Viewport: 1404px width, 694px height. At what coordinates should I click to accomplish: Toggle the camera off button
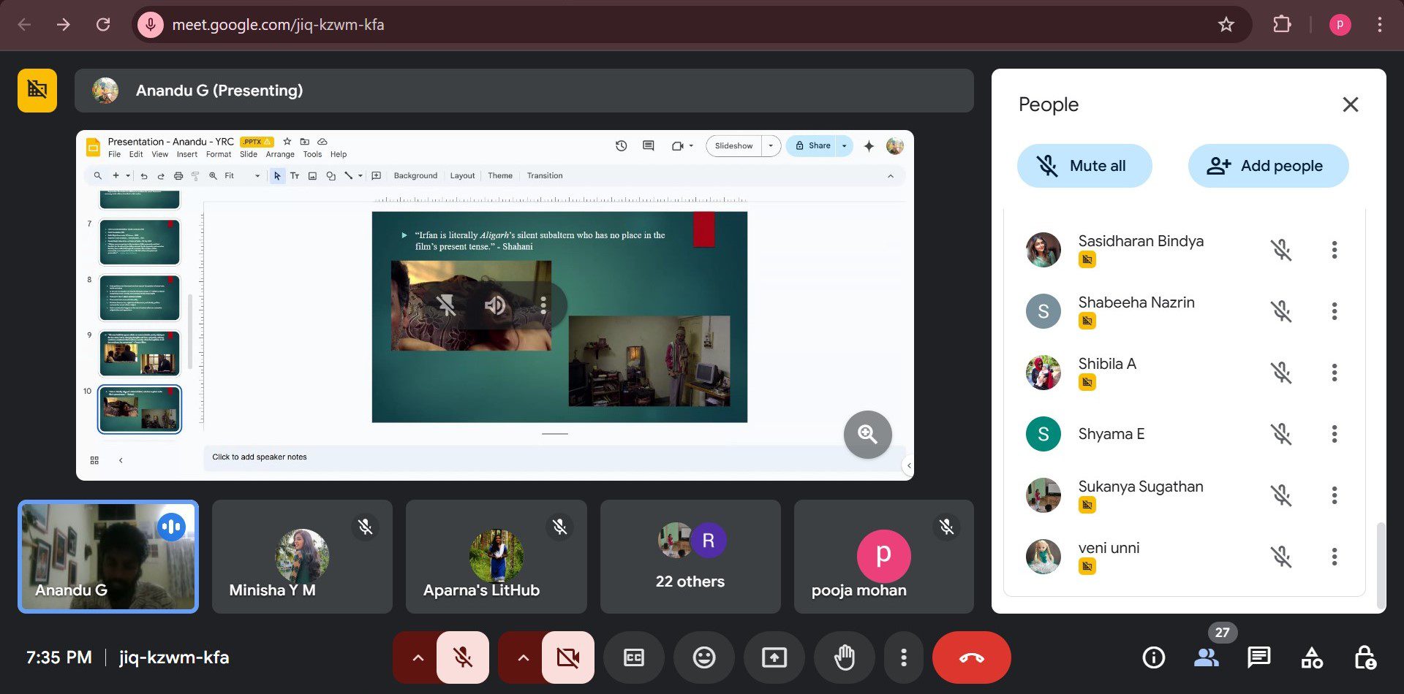[x=567, y=657]
